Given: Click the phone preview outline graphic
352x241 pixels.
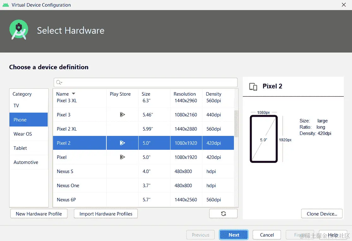Looking at the screenshot, I should [x=264, y=139].
